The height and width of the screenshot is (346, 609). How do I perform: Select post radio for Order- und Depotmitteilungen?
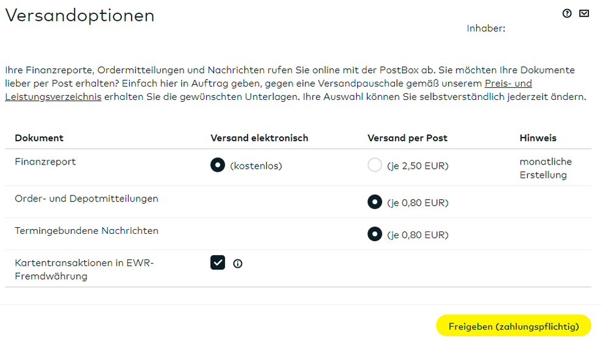375,202
